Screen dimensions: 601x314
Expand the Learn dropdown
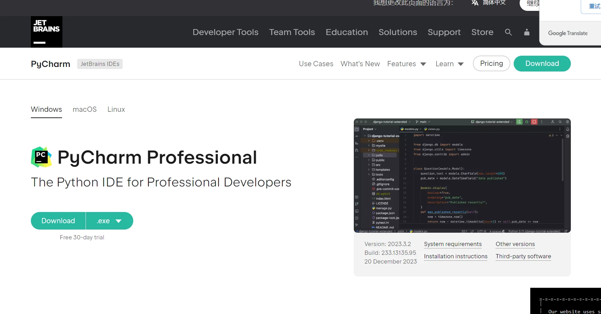[x=450, y=64]
